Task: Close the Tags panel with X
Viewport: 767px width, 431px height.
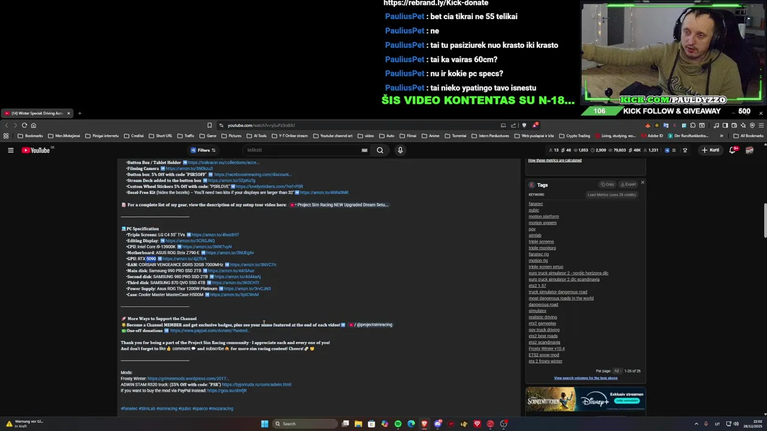Action: (x=642, y=183)
